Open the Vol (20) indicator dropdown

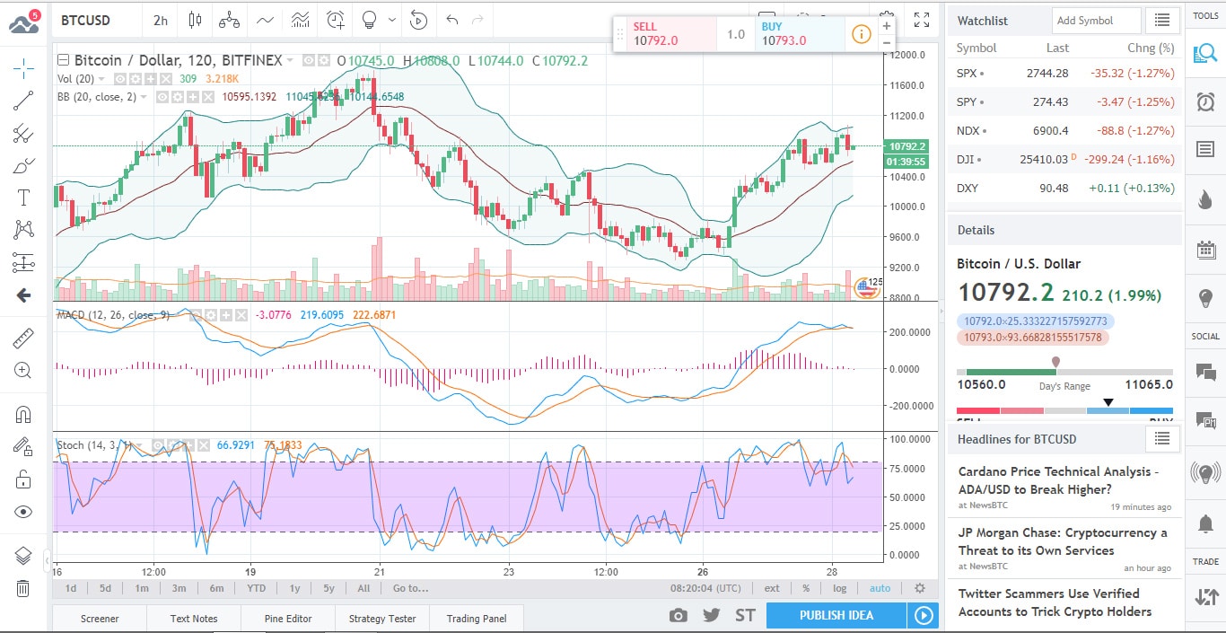[101, 79]
